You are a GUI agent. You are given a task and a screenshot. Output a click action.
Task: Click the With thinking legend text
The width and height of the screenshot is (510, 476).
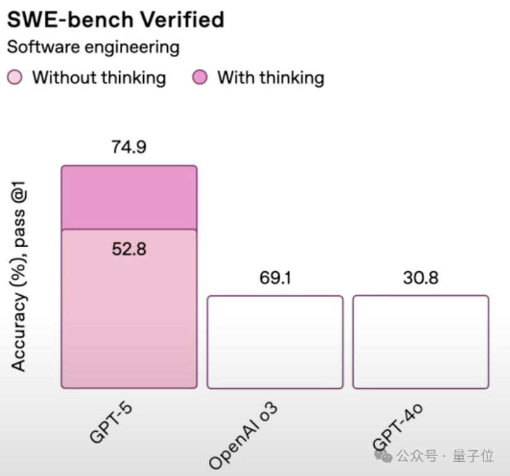tap(271, 78)
